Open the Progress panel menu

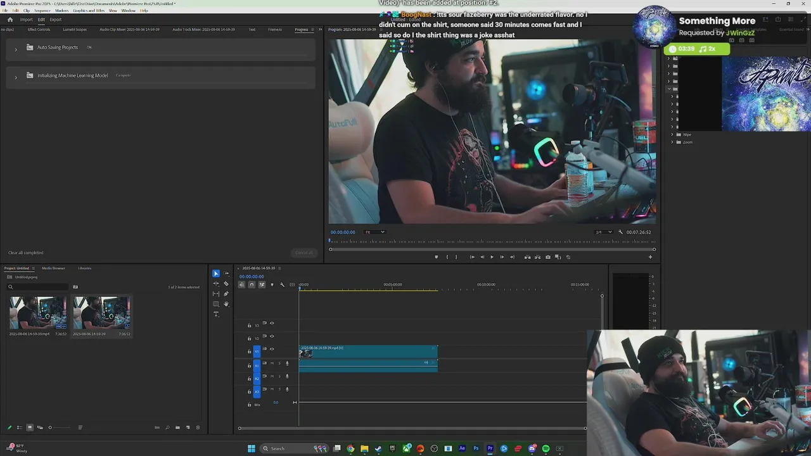pos(312,29)
